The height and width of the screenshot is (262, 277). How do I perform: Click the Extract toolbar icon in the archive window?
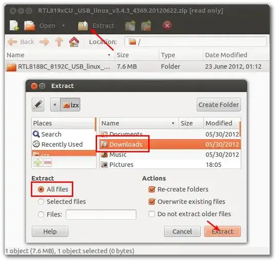83,26
